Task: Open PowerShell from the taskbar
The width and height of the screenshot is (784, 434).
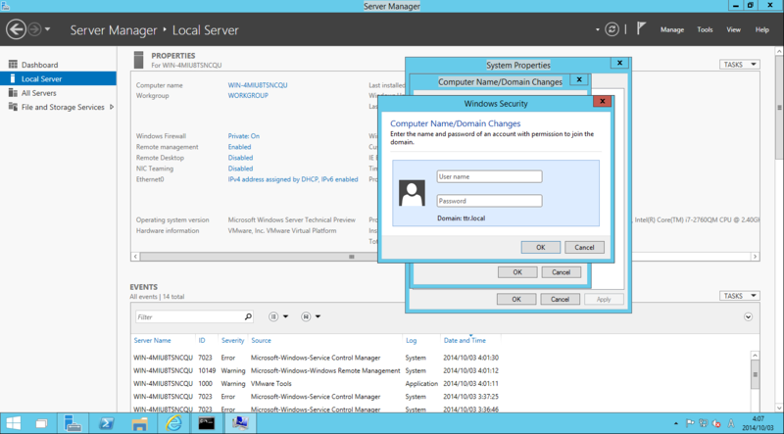Action: pos(106,423)
